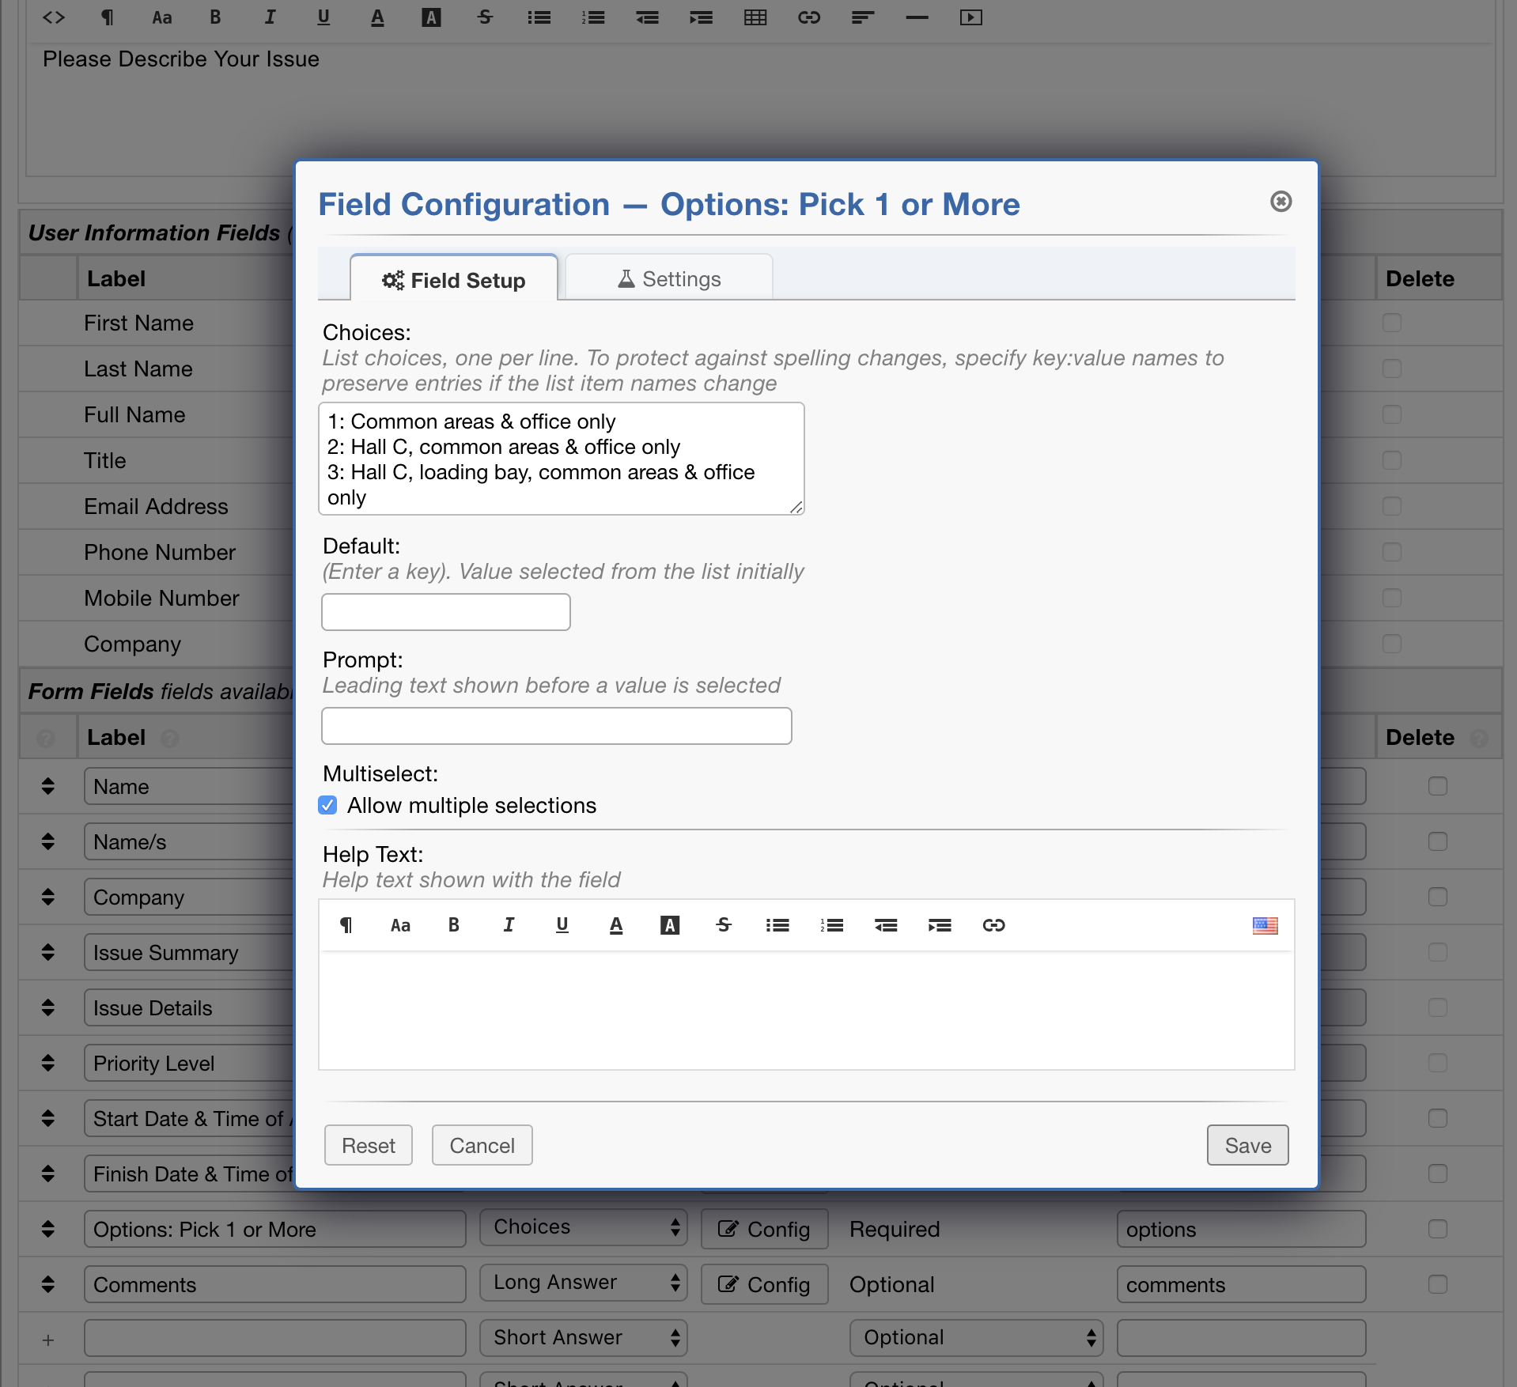Image resolution: width=1517 pixels, height=1387 pixels.
Task: Uncheck Allow multiple selections
Action: (327, 805)
